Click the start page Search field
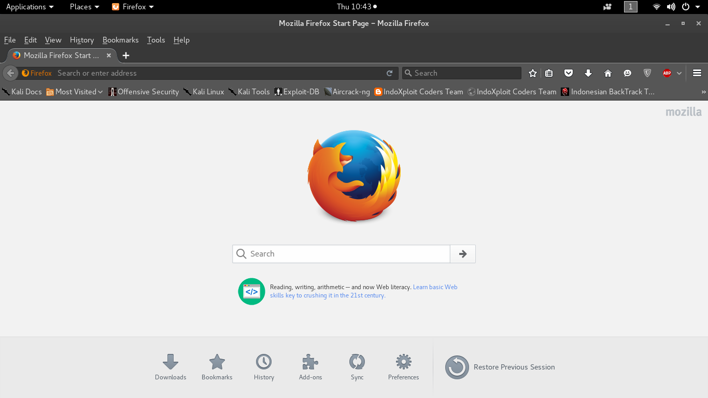This screenshot has height=398, width=708. [x=341, y=254]
